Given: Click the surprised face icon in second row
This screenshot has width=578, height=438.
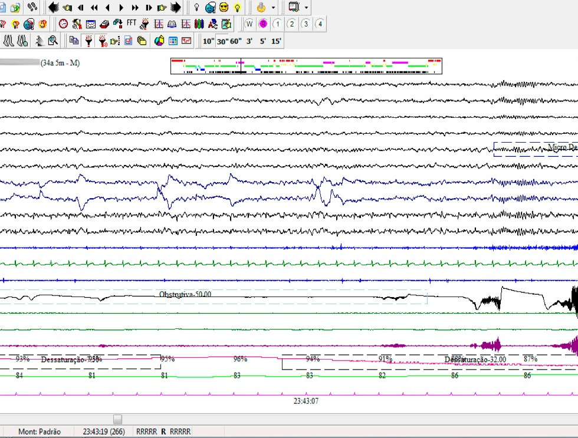Looking at the screenshot, I should (x=42, y=24).
